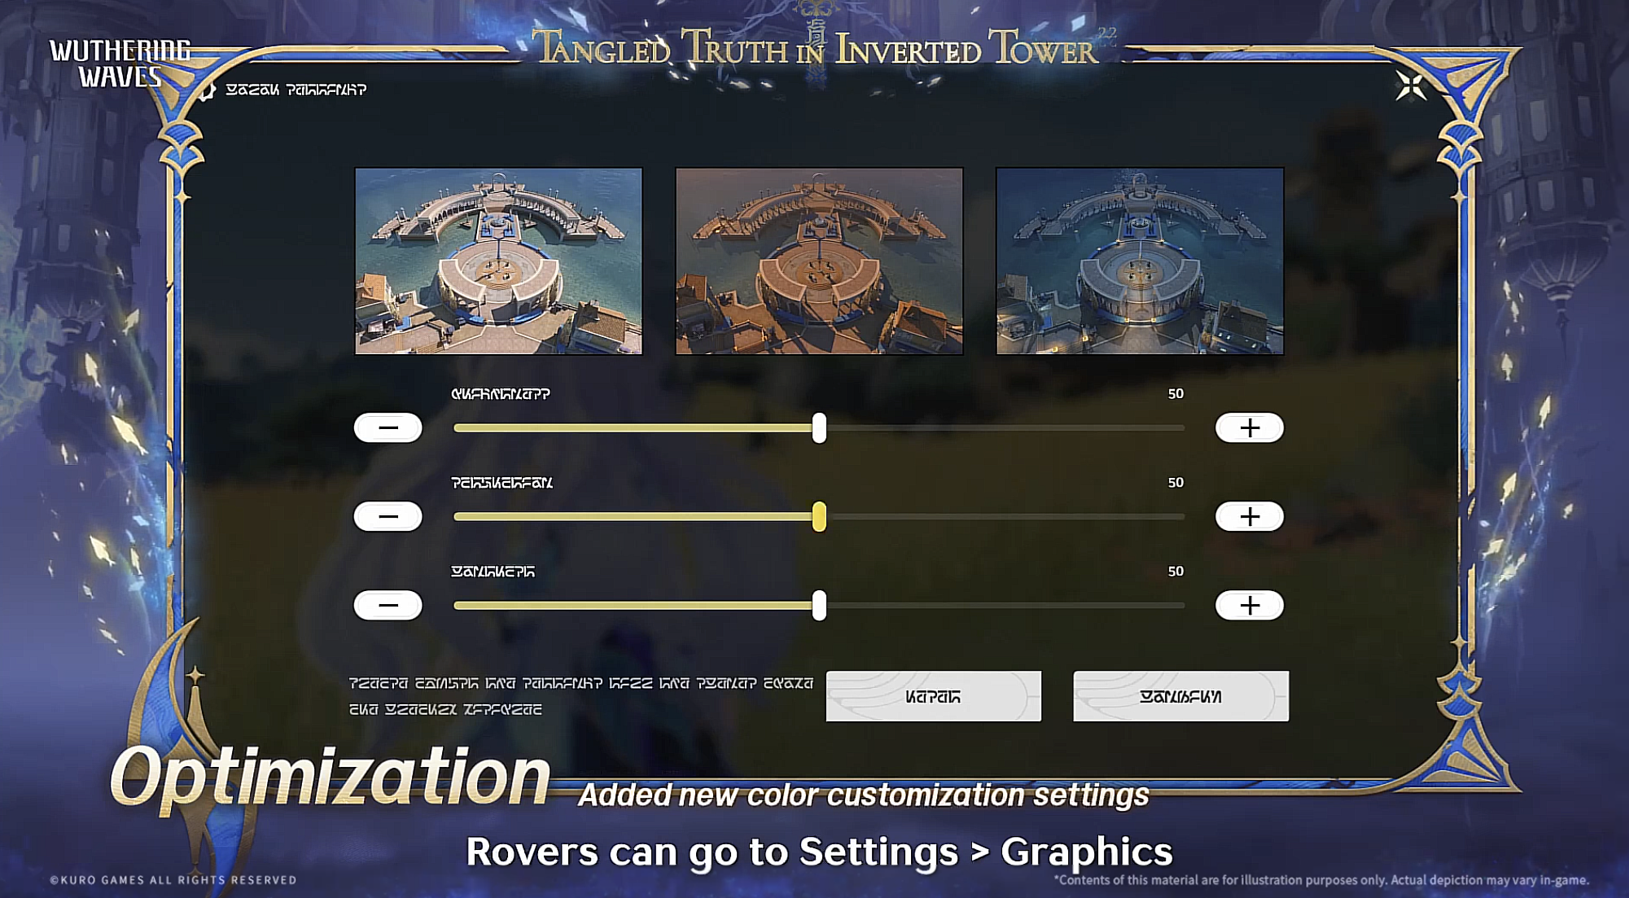Screen dimensions: 1629x898
Task: Click the minus button for the third slider
Action: tap(388, 605)
